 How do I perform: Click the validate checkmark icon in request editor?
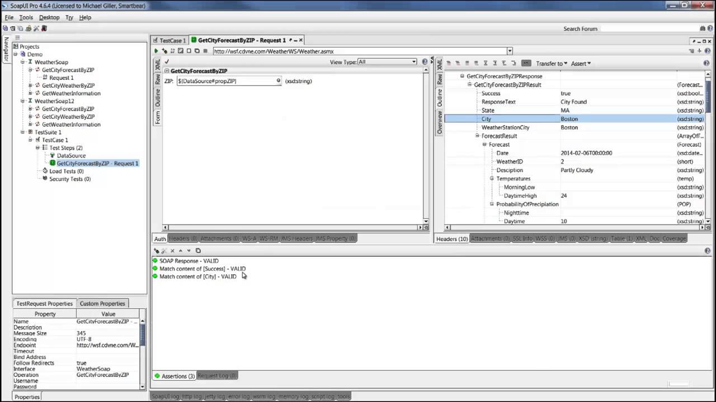click(167, 61)
